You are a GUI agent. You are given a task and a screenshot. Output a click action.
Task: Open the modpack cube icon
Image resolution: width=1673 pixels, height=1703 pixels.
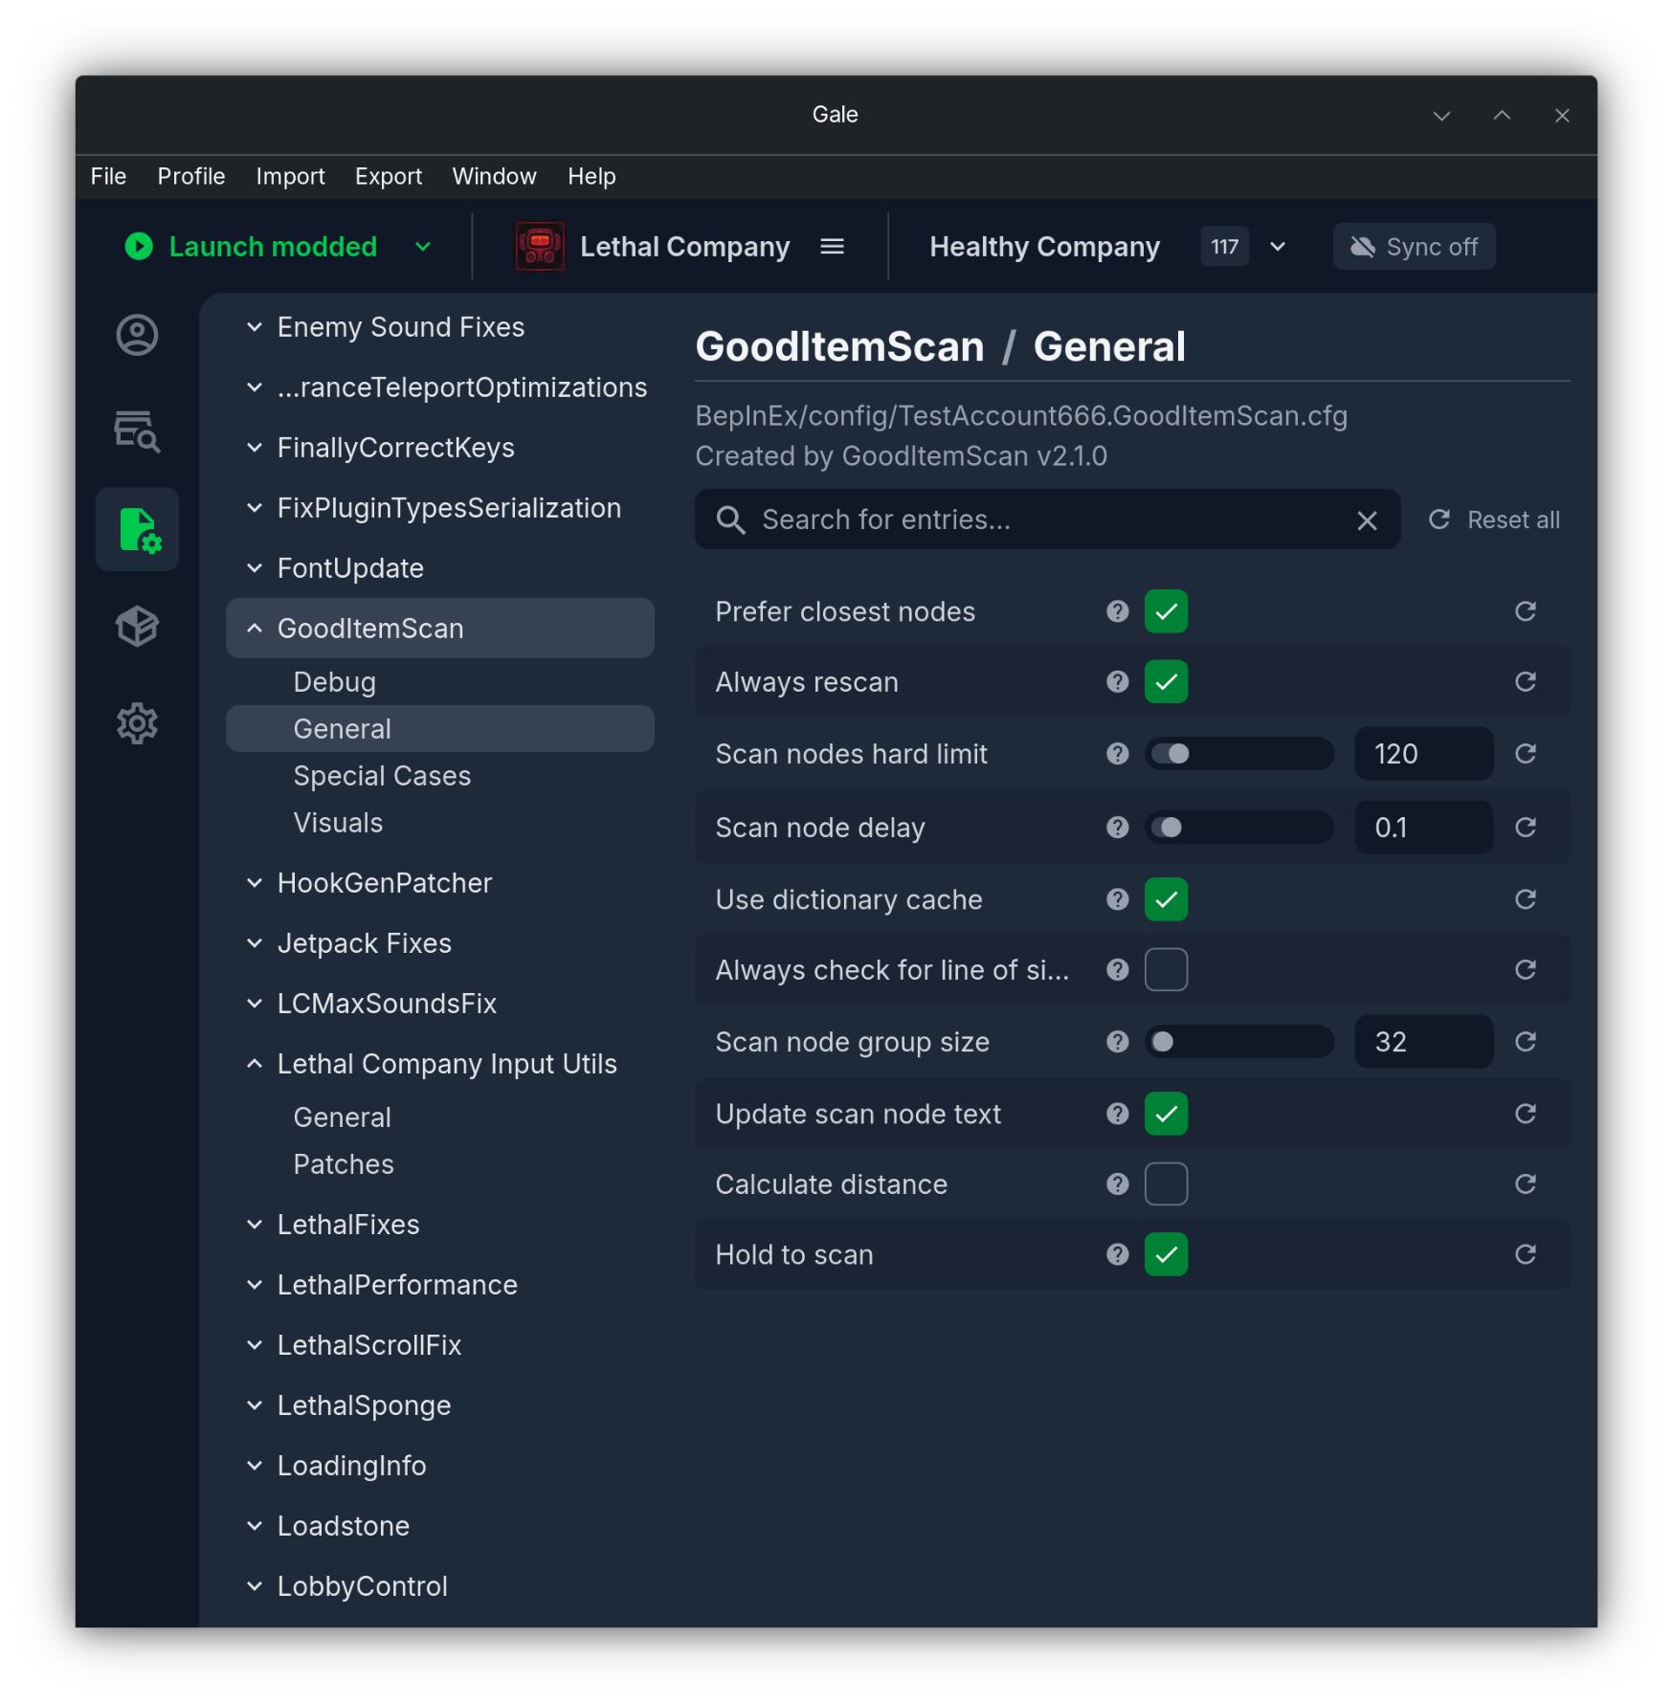pyautogui.click(x=137, y=627)
